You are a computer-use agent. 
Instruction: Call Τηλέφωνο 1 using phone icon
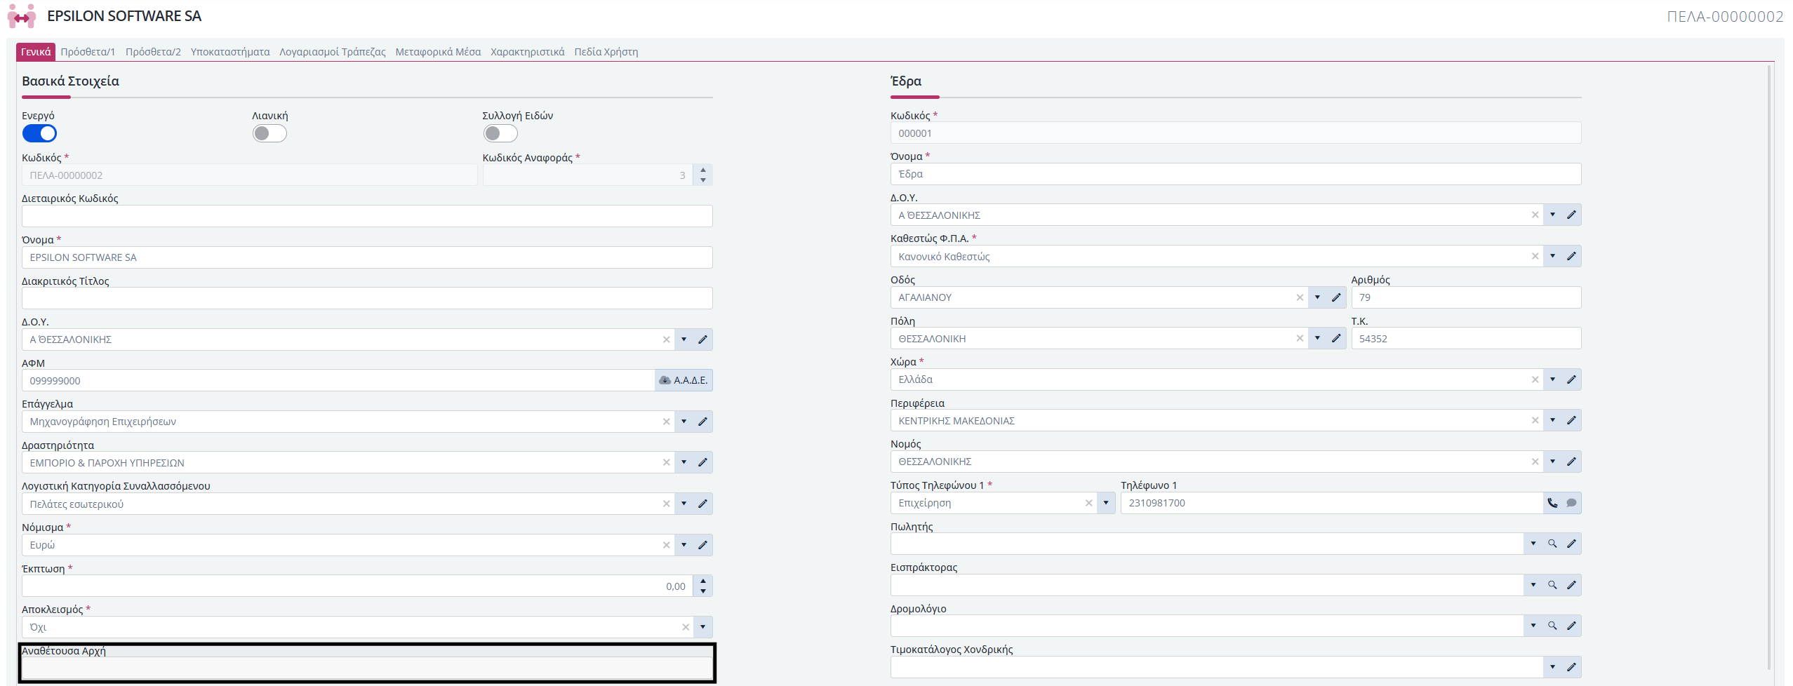pyautogui.click(x=1552, y=503)
